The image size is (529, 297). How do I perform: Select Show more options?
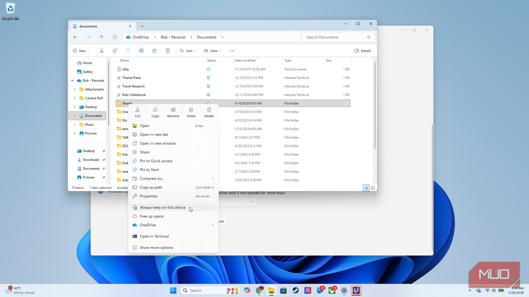pyautogui.click(x=174, y=248)
